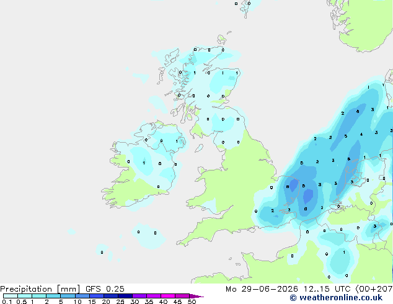
Task: Click the 0.5–1 mm legend color swatch
Action: pyautogui.click(x=25, y=296)
